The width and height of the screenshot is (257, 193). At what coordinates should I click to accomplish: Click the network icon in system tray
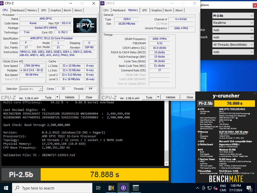click(x=210, y=188)
